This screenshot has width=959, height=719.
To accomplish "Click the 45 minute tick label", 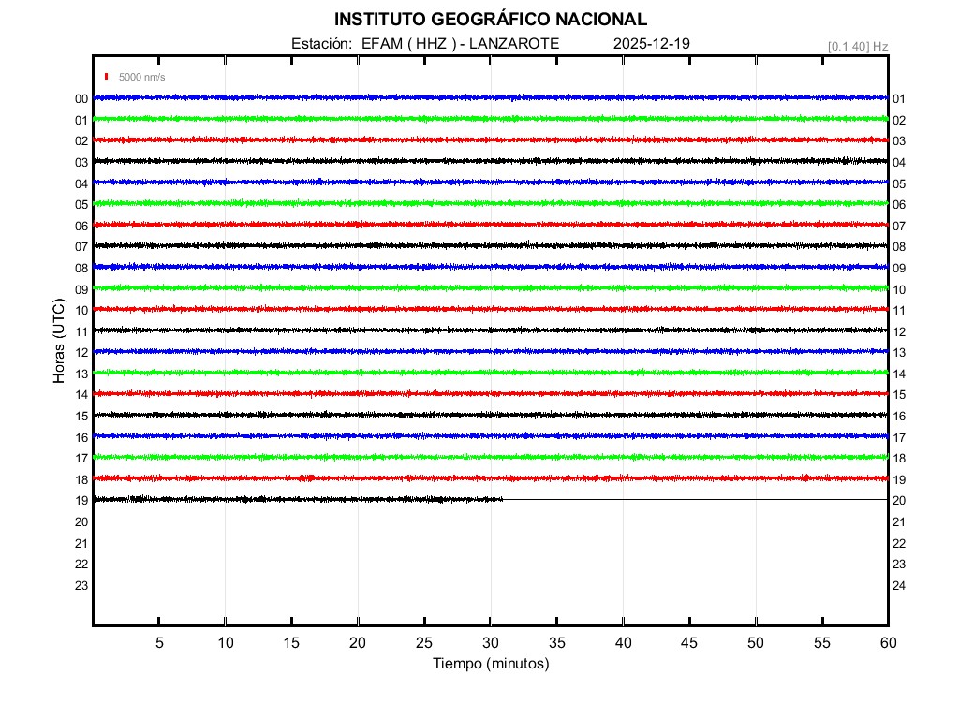I will pyautogui.click(x=688, y=642).
